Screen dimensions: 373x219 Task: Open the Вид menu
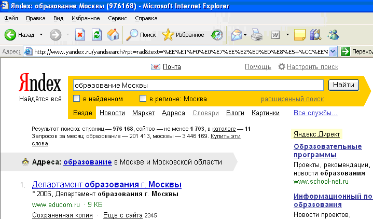[x=58, y=18]
